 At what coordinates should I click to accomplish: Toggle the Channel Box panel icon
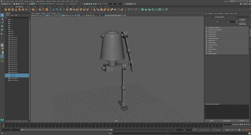250,4
